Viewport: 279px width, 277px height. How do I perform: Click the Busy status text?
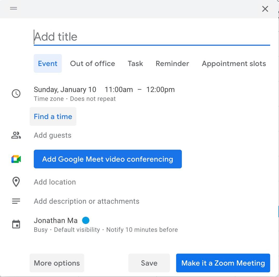click(41, 230)
